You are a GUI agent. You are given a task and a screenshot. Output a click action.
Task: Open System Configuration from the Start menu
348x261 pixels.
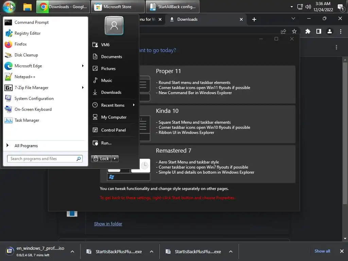[x=45, y=99]
